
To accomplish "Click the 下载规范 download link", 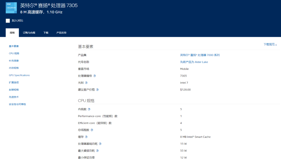I will click(270, 45).
